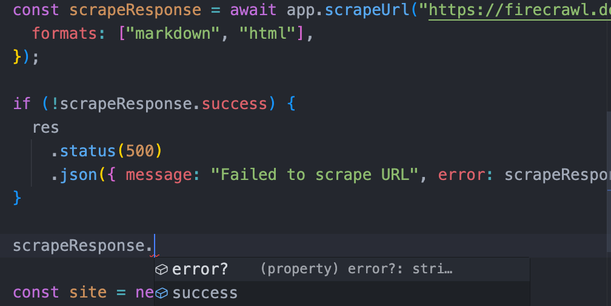Click the success property in if condition
Screen dimensions: 611x306
[x=234, y=104]
